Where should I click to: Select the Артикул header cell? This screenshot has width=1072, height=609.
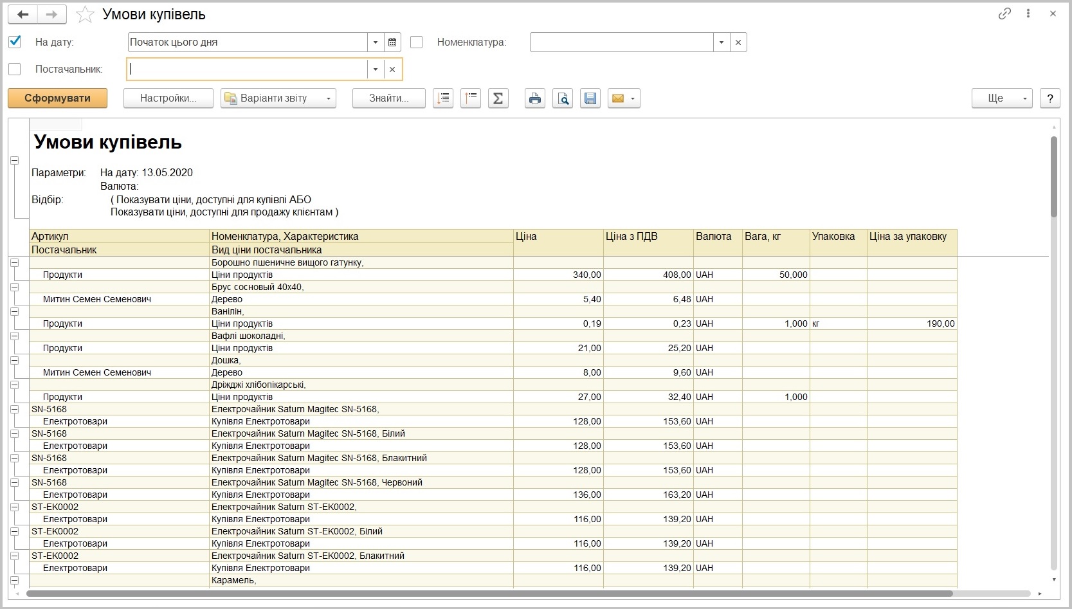point(120,237)
